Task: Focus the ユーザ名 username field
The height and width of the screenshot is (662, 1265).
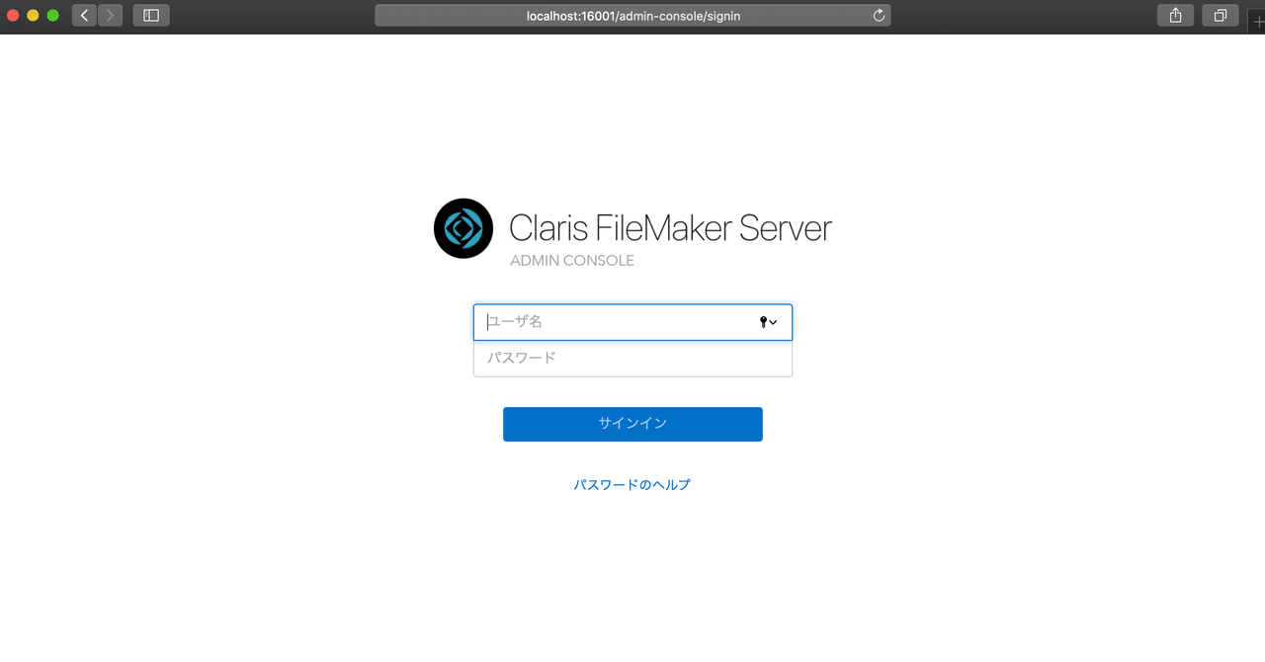Action: pyautogui.click(x=632, y=322)
